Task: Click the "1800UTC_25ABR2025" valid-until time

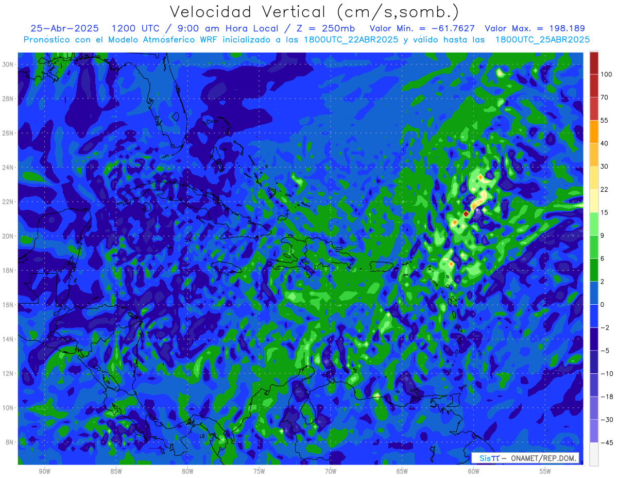Action: [542, 40]
